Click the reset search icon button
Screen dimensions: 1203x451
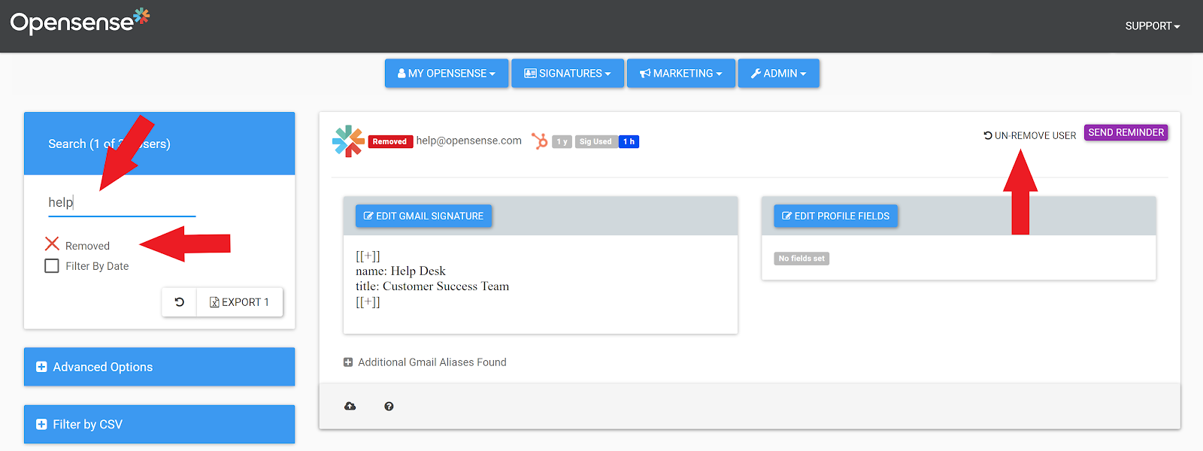click(x=179, y=302)
